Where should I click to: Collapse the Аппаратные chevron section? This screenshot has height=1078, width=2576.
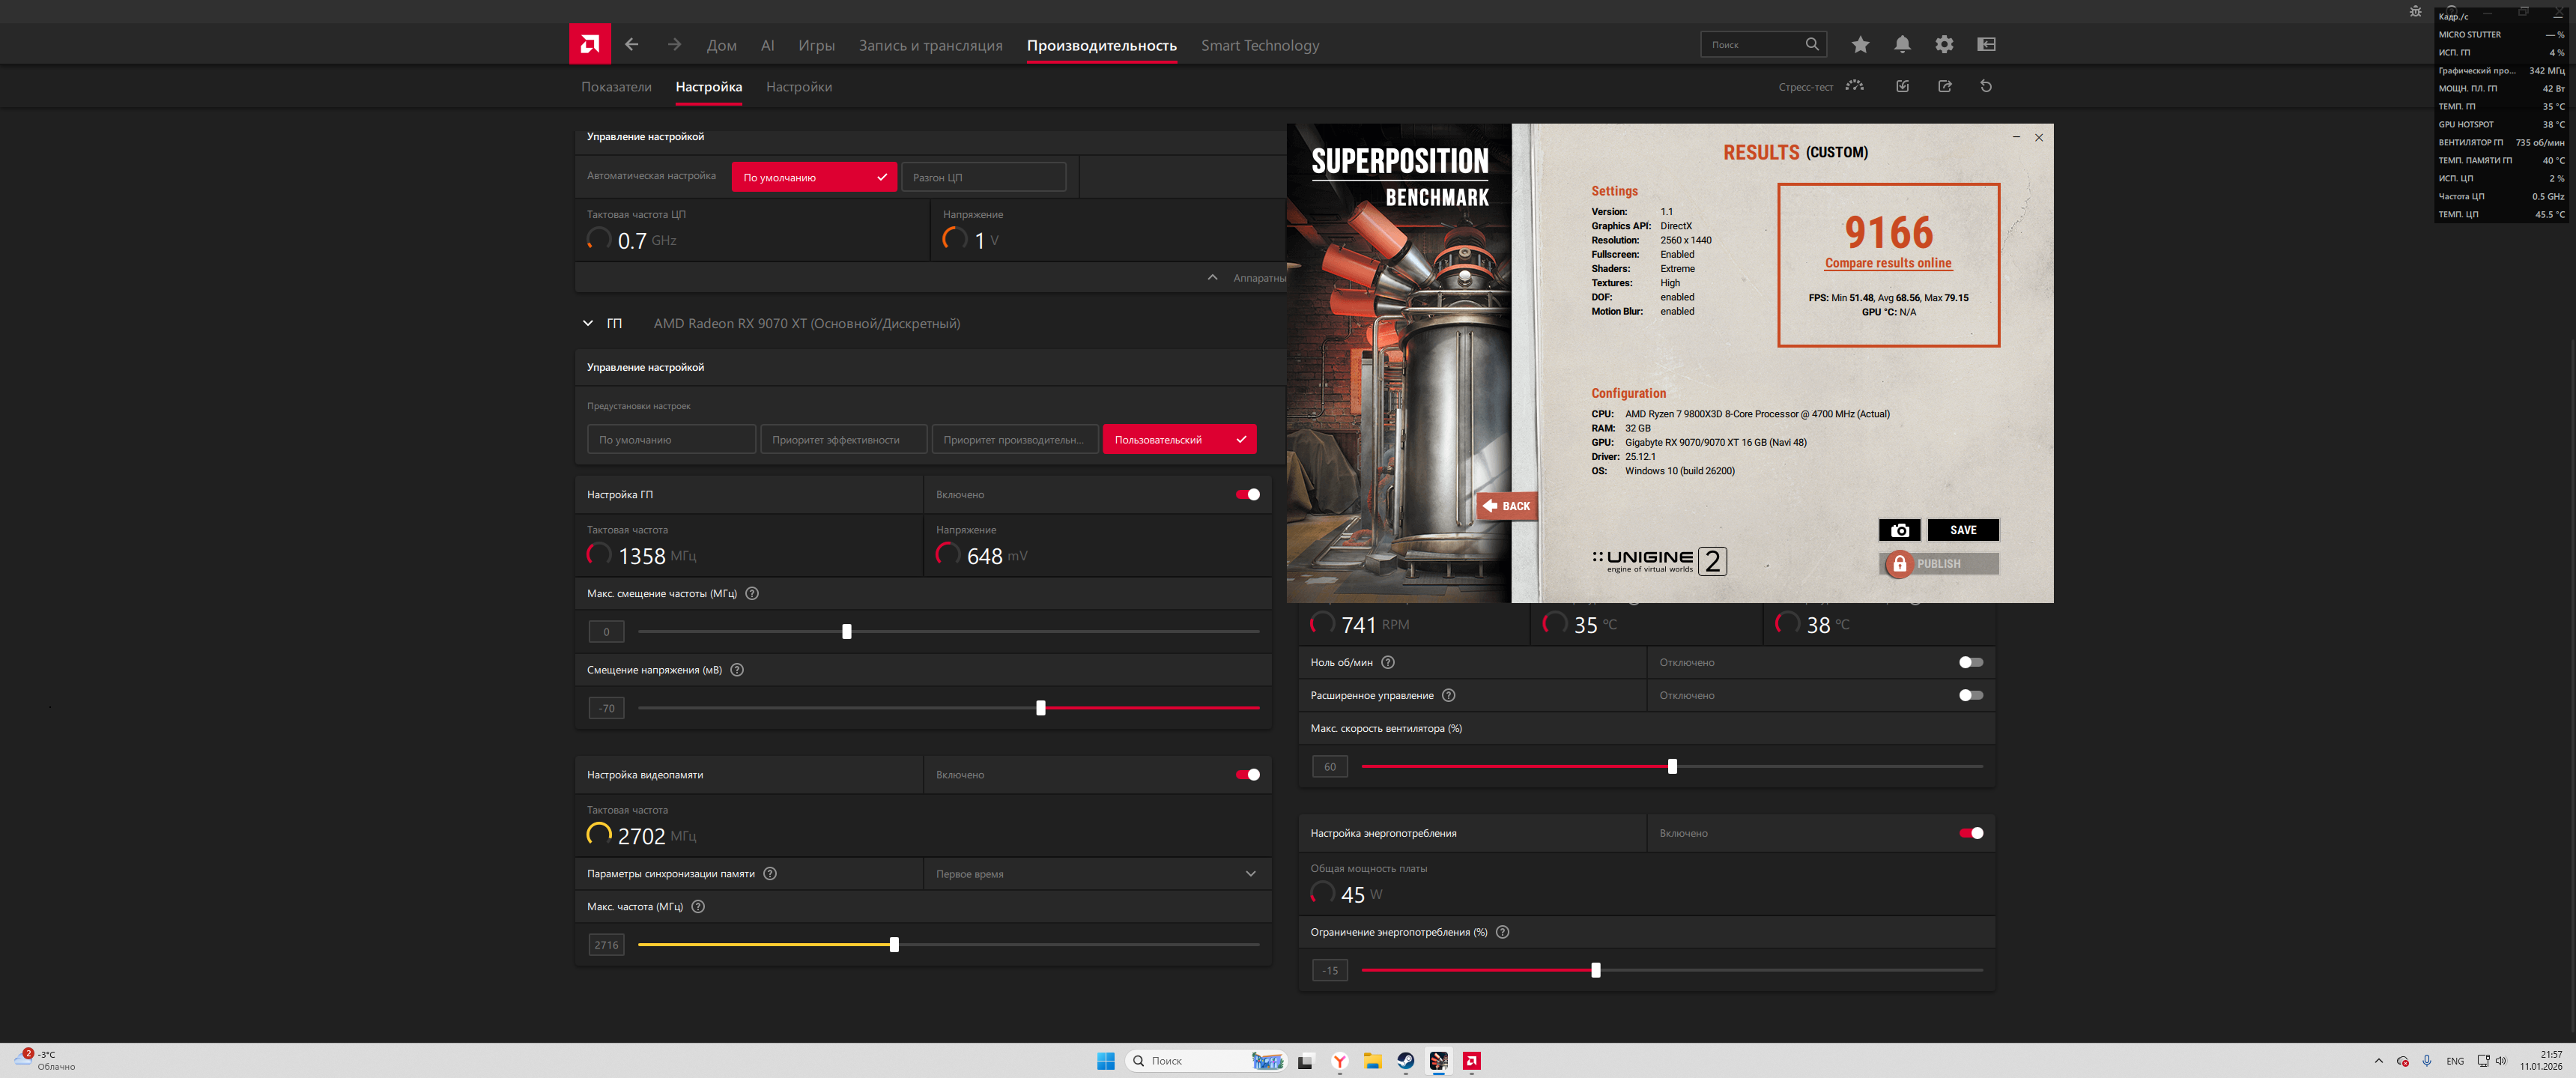1212,277
